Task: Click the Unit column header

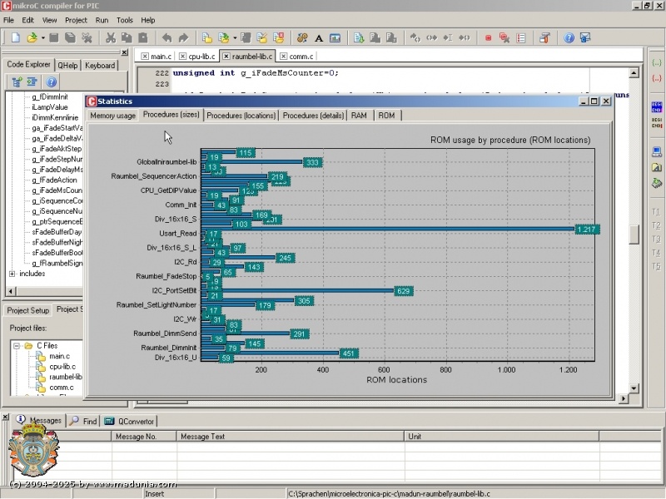Action: pyautogui.click(x=502, y=436)
